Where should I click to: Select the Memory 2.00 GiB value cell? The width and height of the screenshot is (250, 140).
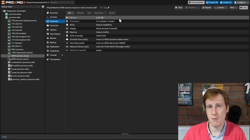click(x=100, y=17)
